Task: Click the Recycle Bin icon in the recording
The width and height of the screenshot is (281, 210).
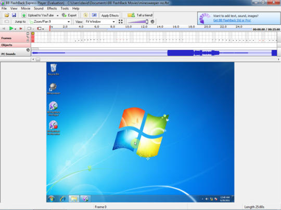Action: tap(54, 69)
